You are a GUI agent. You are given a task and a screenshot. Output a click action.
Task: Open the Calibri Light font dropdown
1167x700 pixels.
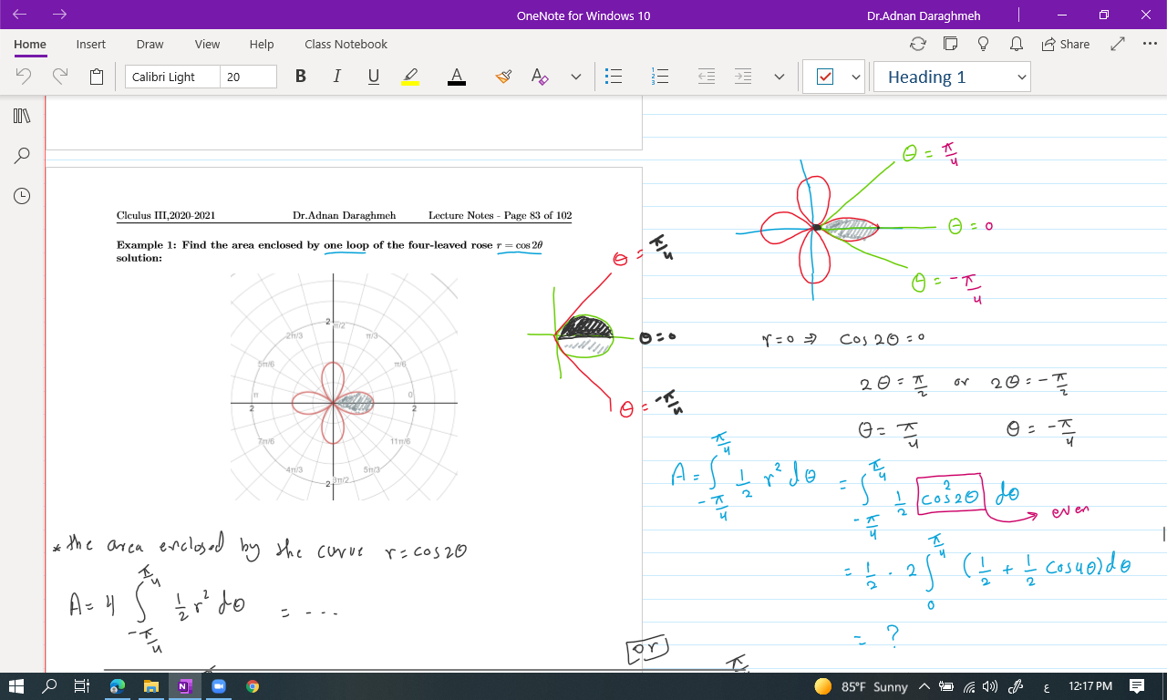[x=172, y=77]
